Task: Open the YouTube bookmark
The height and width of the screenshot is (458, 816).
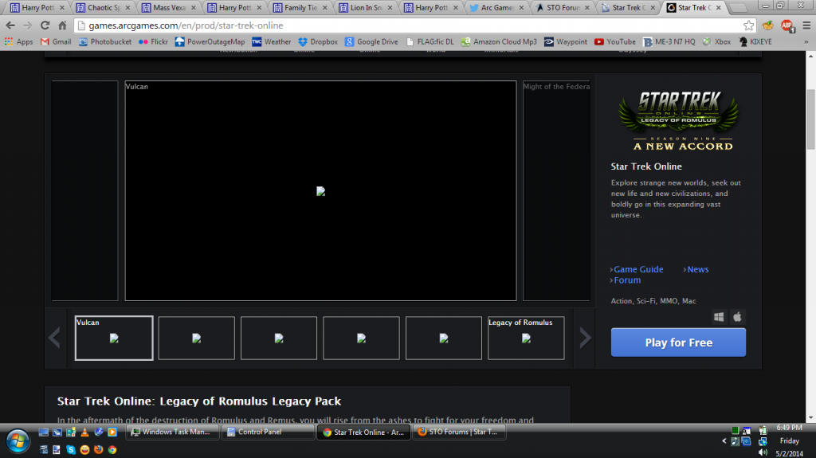Action: pos(615,41)
